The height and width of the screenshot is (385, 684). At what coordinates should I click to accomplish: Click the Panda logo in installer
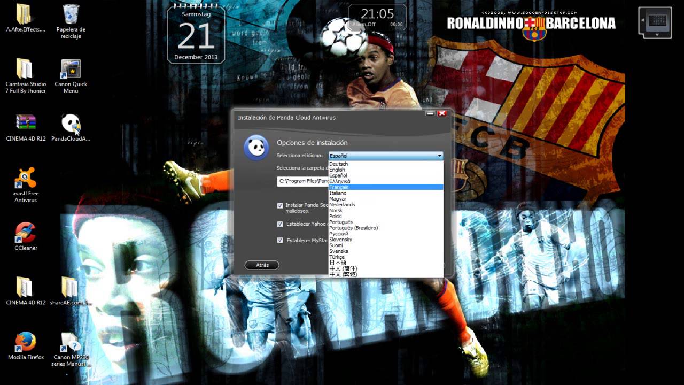pos(256,148)
